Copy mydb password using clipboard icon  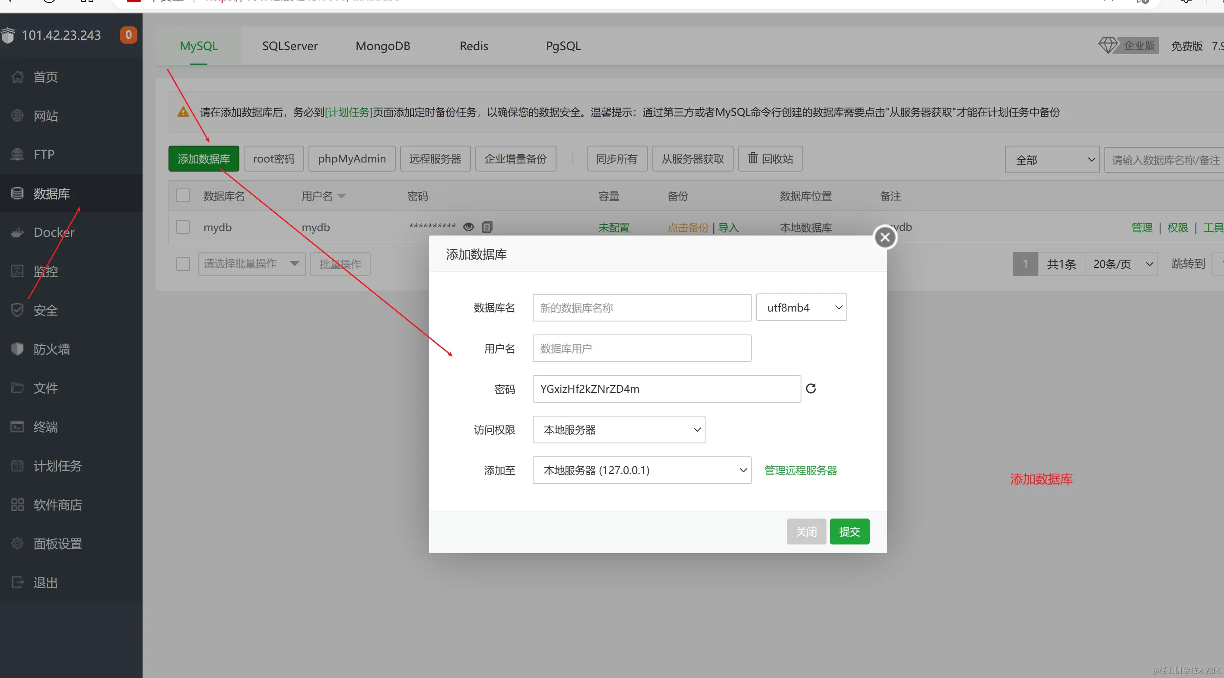(487, 227)
